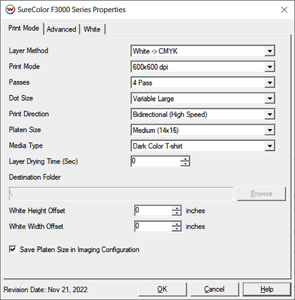Close the SureColor F3000 Properties dialog
The image size is (295, 300).
[284, 10]
